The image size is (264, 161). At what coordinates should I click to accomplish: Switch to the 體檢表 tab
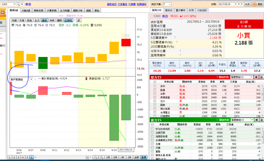[169, 10]
